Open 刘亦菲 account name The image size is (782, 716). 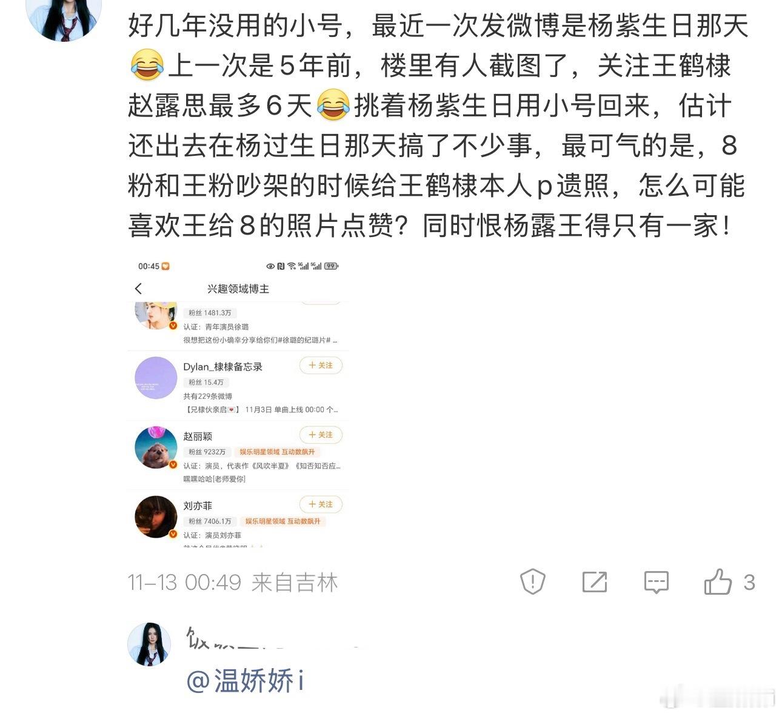click(x=198, y=506)
